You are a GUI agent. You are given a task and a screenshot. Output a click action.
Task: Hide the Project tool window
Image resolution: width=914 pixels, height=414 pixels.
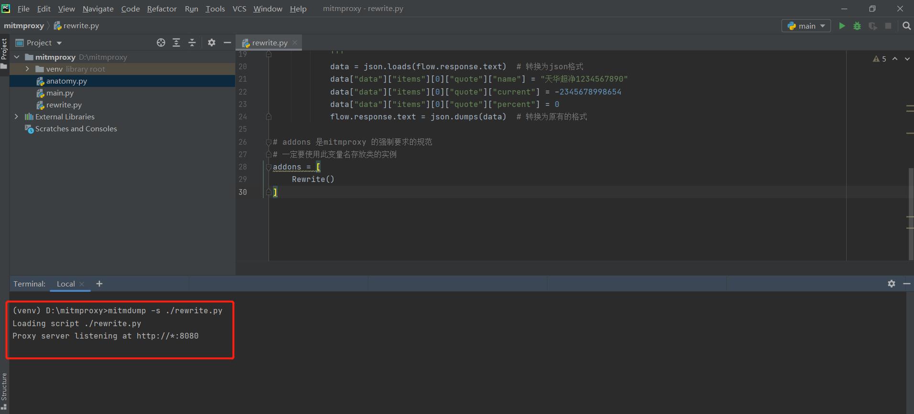click(x=227, y=42)
